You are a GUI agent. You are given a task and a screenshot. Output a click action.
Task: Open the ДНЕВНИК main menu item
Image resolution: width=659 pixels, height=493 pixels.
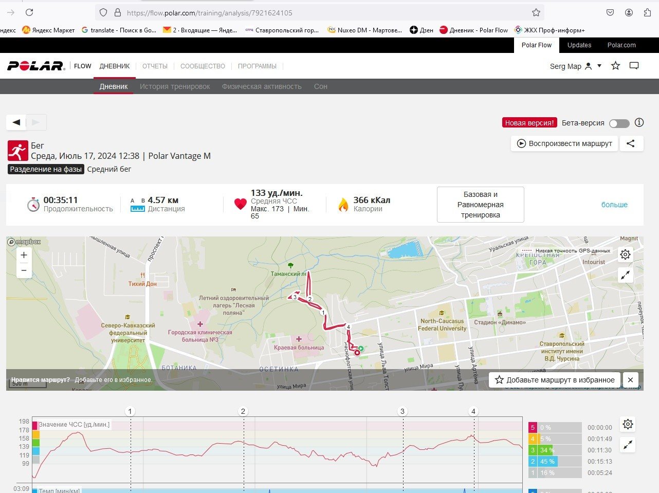[115, 66]
